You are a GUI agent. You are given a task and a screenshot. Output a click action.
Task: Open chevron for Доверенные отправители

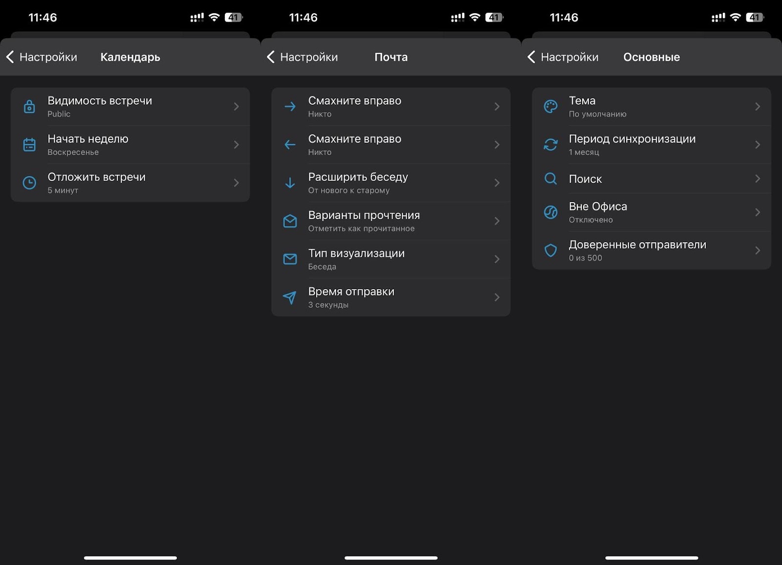(758, 250)
